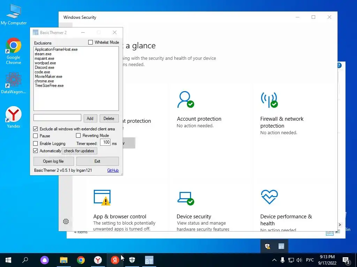
Task: Click the check for updates button
Action: pos(79,151)
